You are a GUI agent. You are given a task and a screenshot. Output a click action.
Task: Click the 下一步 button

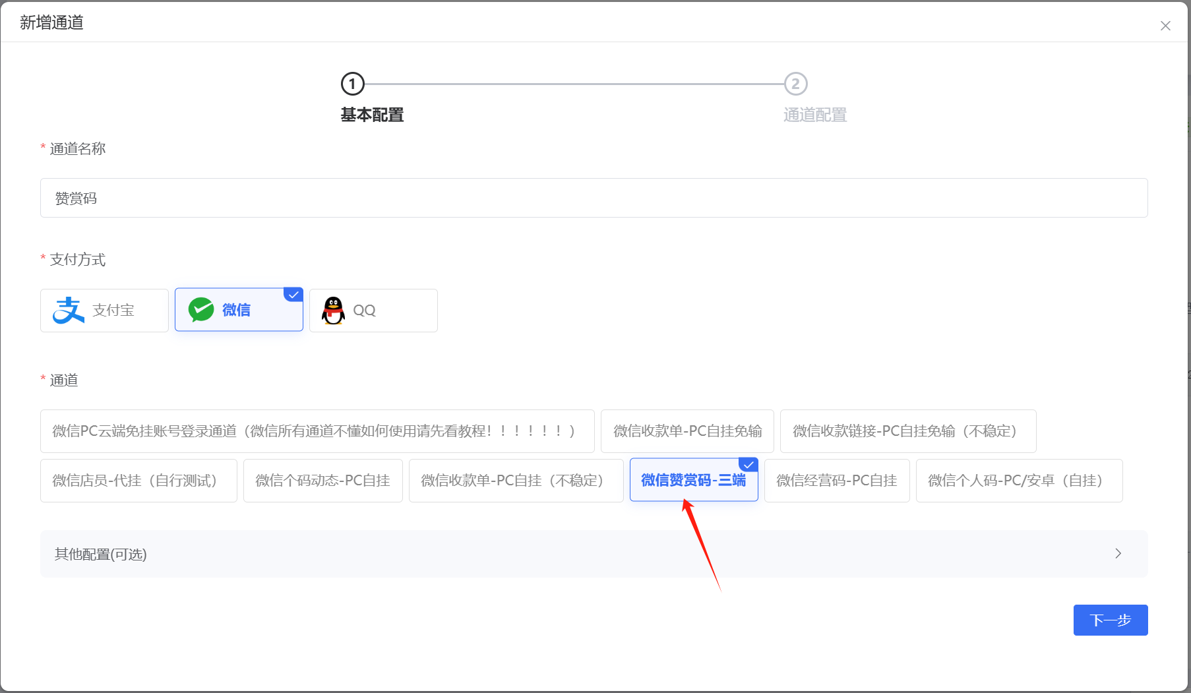1110,620
